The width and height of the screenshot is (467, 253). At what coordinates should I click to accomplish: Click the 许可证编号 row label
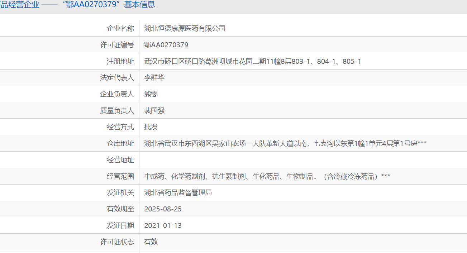pyautogui.click(x=117, y=45)
